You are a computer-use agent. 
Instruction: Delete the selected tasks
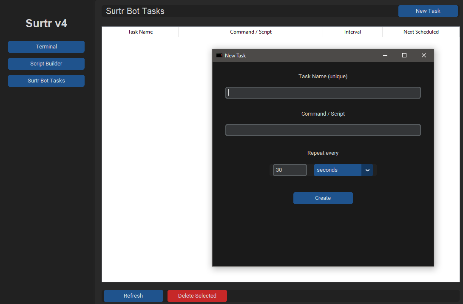[197, 295]
